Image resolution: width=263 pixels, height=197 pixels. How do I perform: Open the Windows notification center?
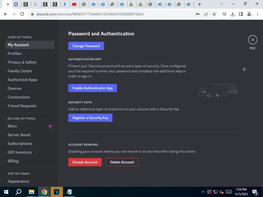tap(255, 192)
